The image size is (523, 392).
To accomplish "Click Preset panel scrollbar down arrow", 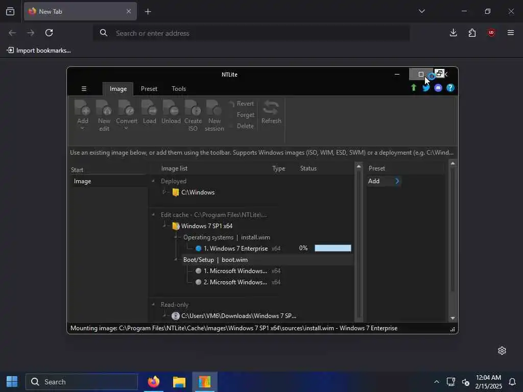I will click(x=453, y=318).
